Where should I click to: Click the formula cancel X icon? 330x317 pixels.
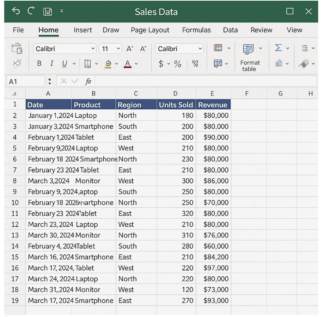[64, 81]
